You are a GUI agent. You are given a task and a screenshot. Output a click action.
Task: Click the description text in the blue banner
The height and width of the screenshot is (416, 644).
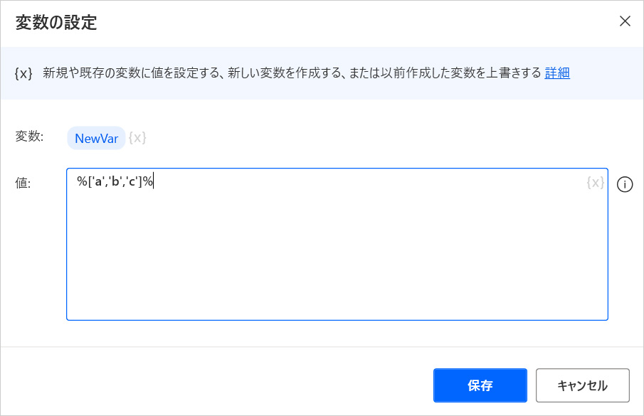[x=292, y=73]
